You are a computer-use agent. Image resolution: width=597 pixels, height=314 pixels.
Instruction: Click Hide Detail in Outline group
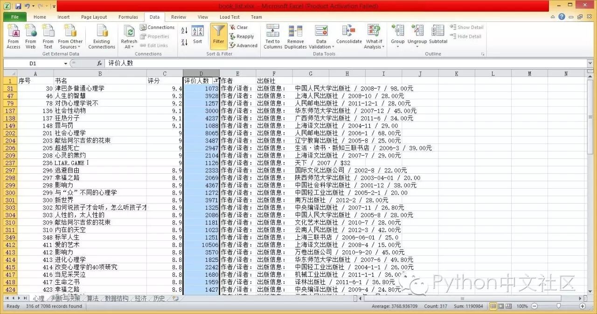(x=465, y=36)
